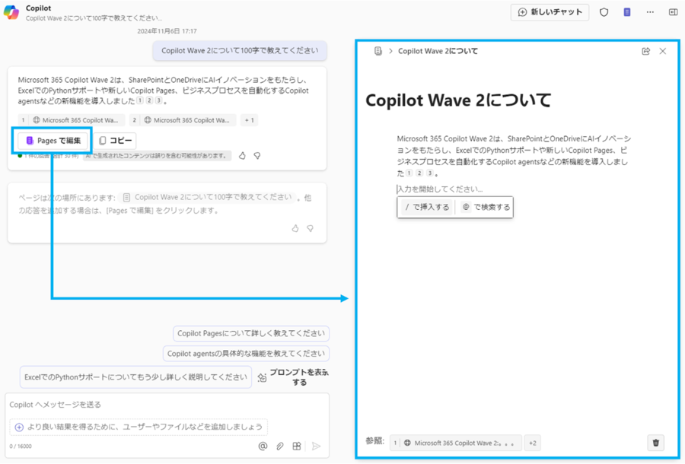This screenshot has height=464, width=685.
Task: Expand the +2 references in Pages panel
Action: tap(533, 443)
